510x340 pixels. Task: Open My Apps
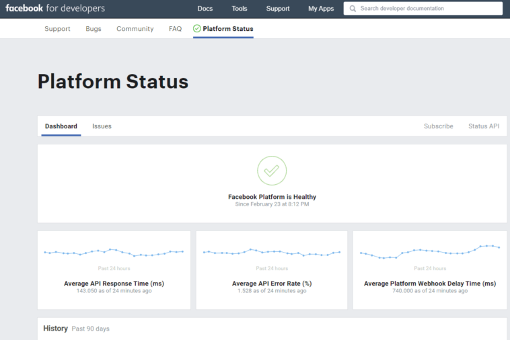click(x=321, y=9)
